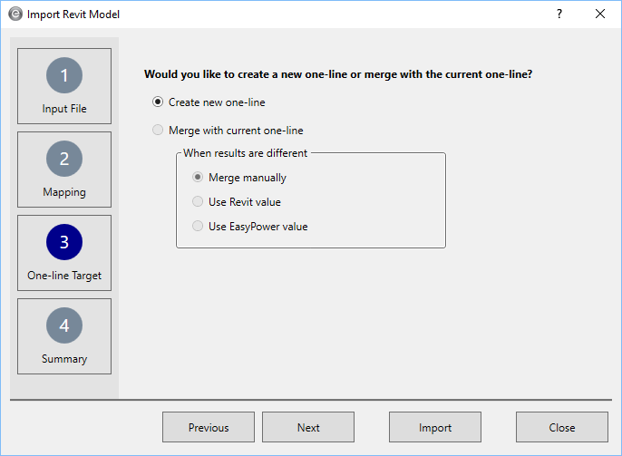
Task: Click the number 2 circle step icon
Action: [x=64, y=159]
